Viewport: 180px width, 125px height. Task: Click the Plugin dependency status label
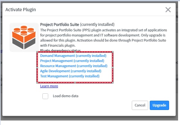pyautogui.click(x=60, y=50)
